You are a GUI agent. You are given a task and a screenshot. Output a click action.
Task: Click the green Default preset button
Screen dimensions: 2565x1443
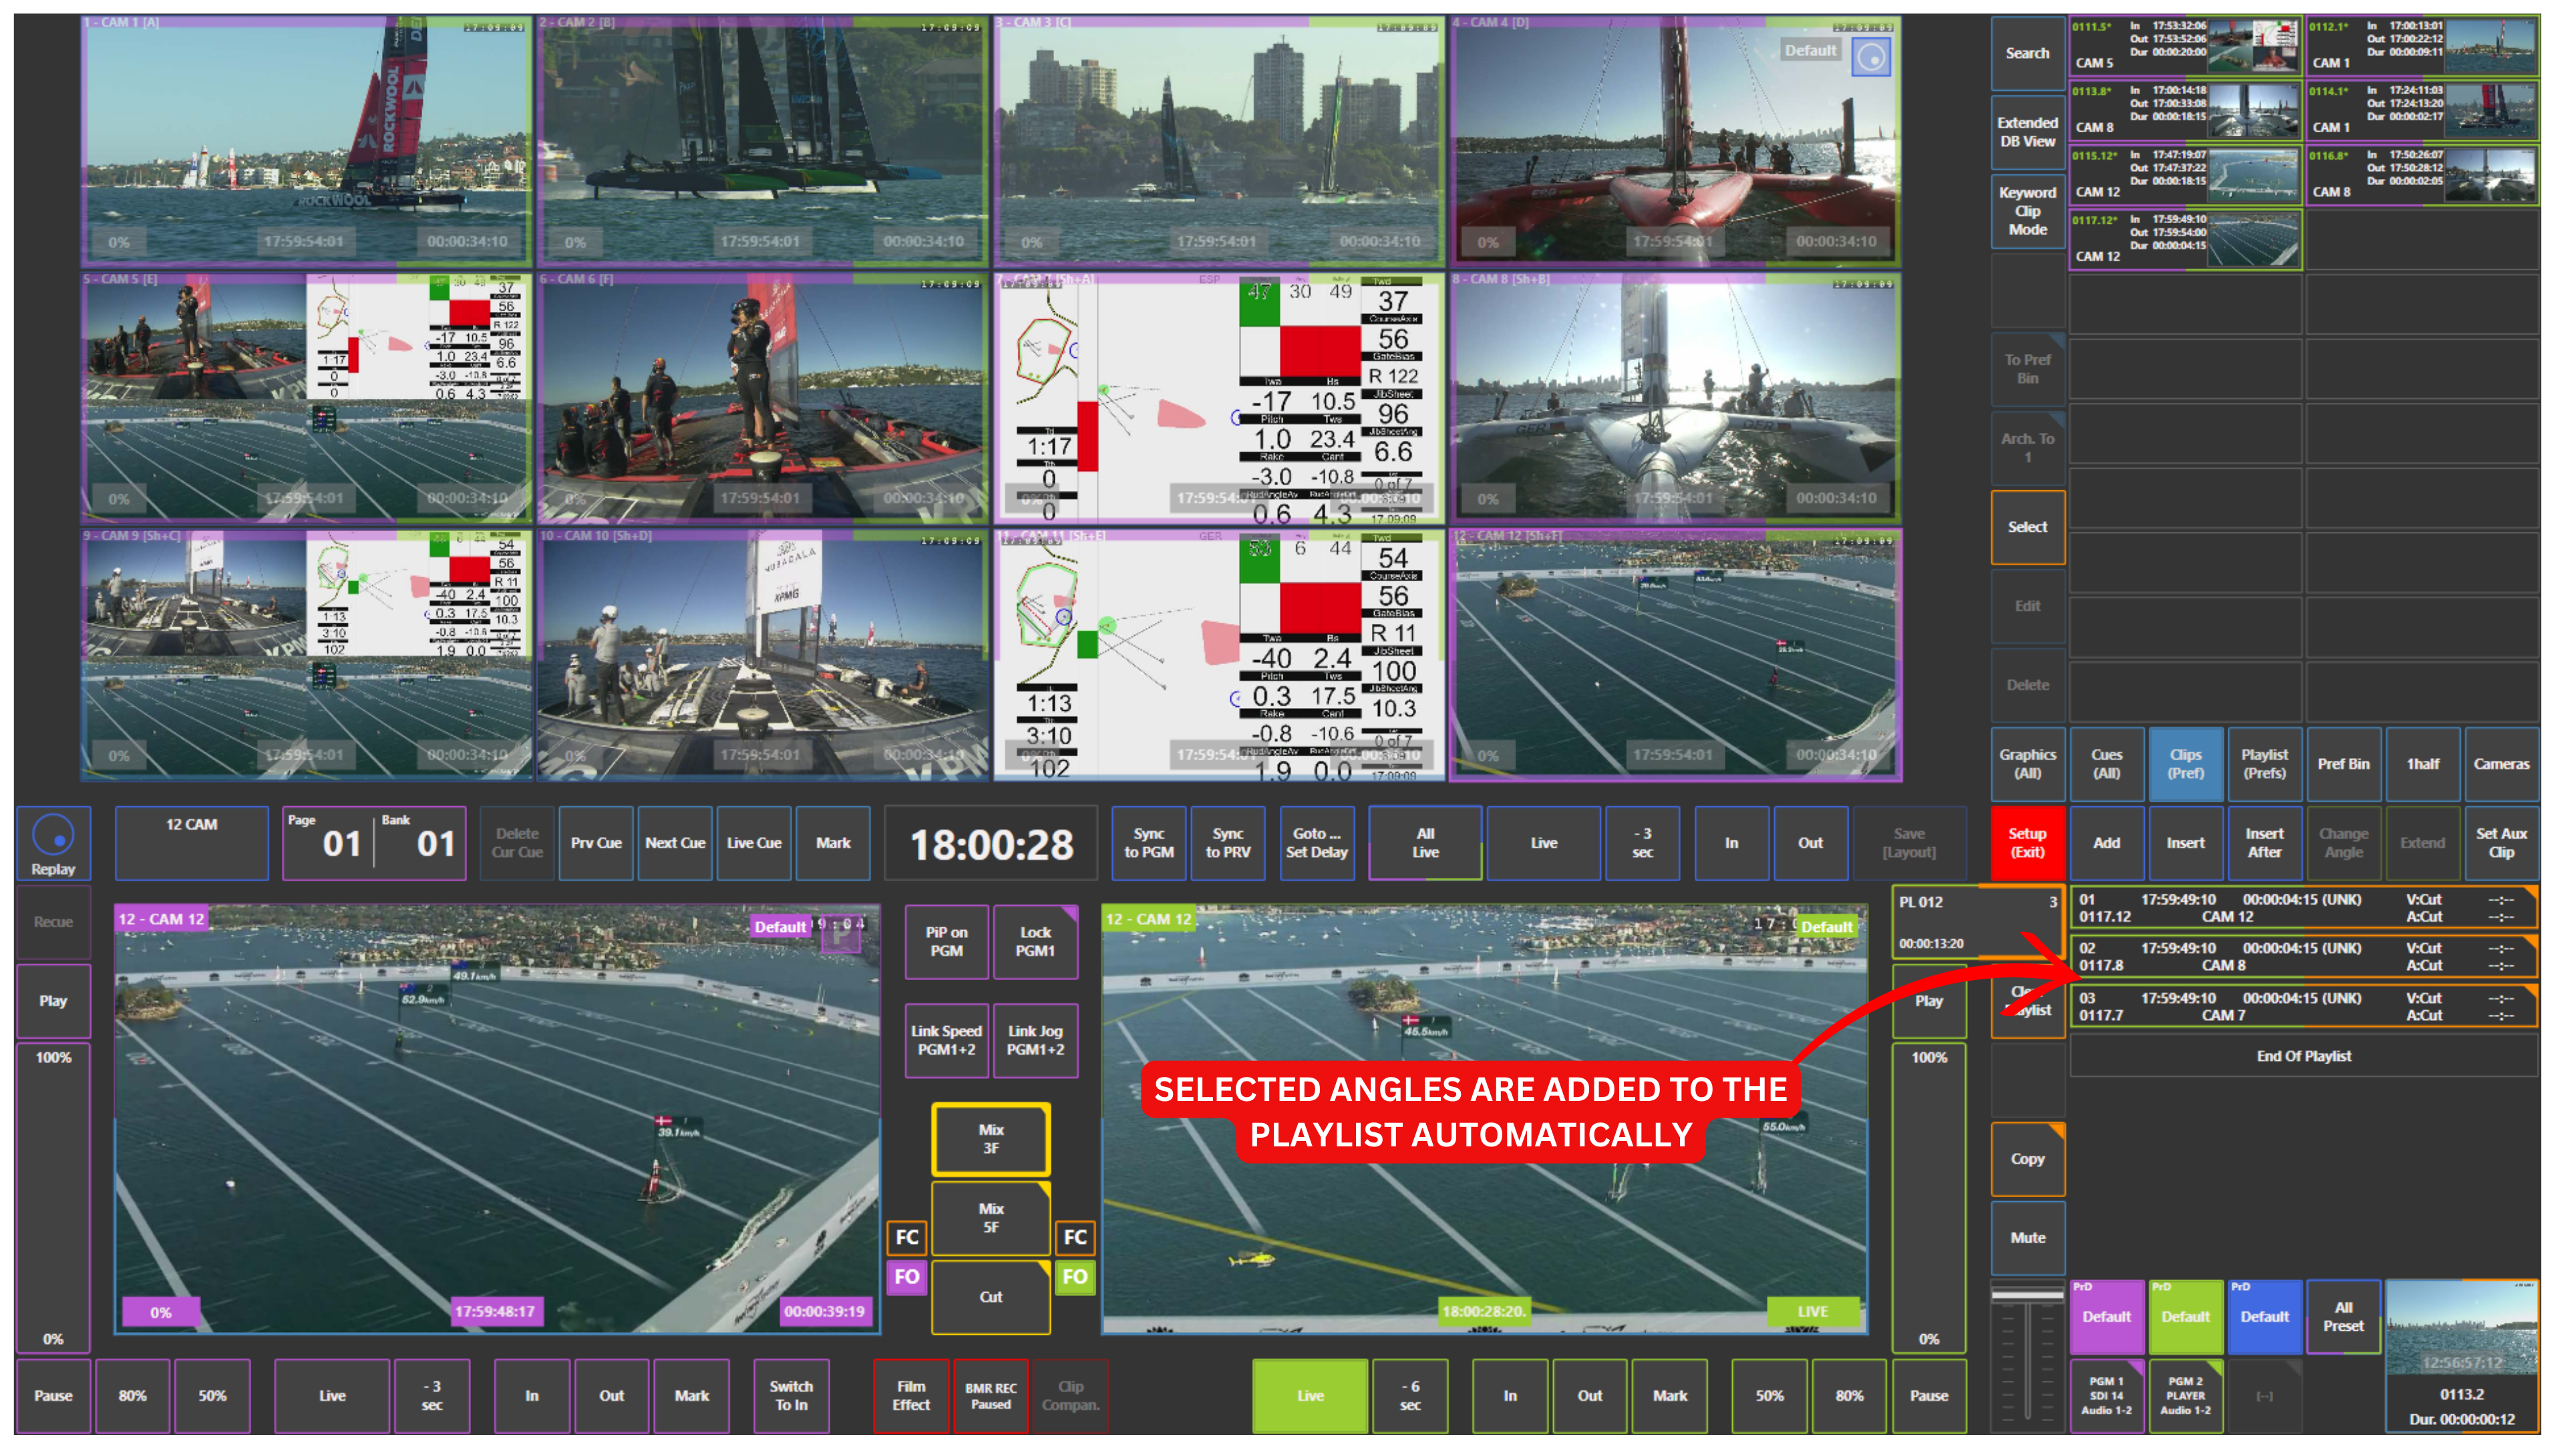pos(2186,1317)
